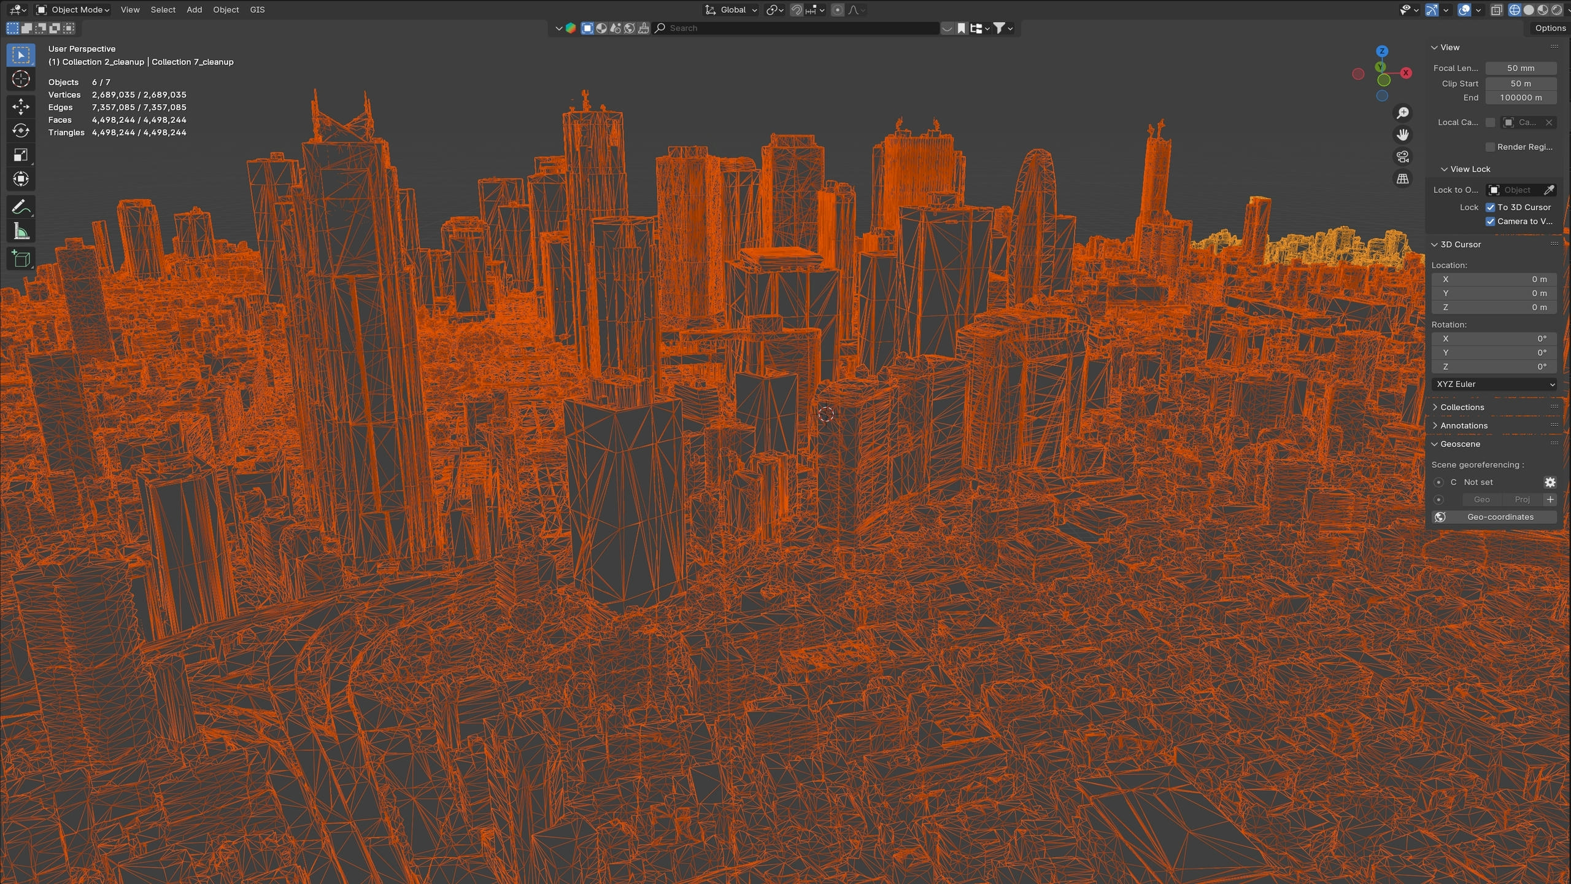Choose the Rotate tool
This screenshot has height=884, width=1571.
click(21, 131)
